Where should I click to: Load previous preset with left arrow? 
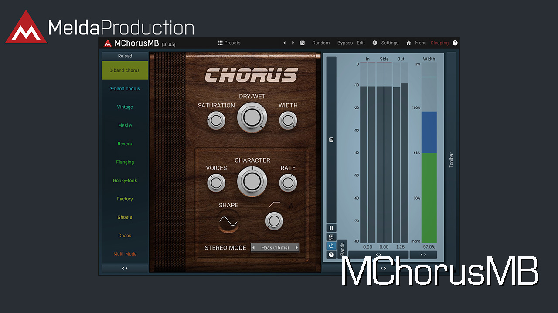pyautogui.click(x=284, y=43)
